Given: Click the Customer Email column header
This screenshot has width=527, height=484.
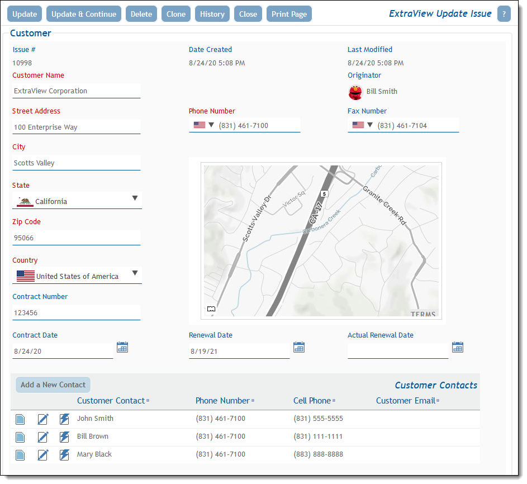Looking at the screenshot, I should tap(406, 401).
